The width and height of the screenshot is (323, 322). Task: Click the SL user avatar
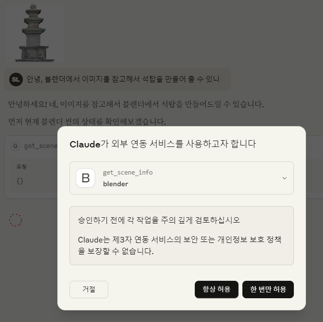pyautogui.click(x=16, y=80)
